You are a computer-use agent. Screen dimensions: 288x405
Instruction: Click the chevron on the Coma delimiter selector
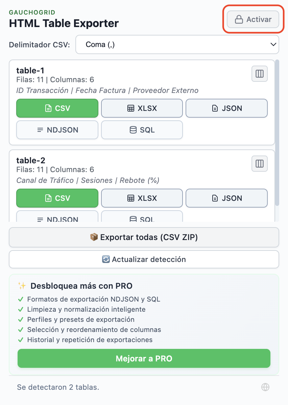(274, 44)
